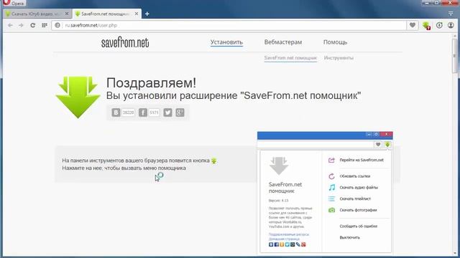The height and width of the screenshot is (258, 460).
Task: Share via the VK button
Action: pos(116,113)
